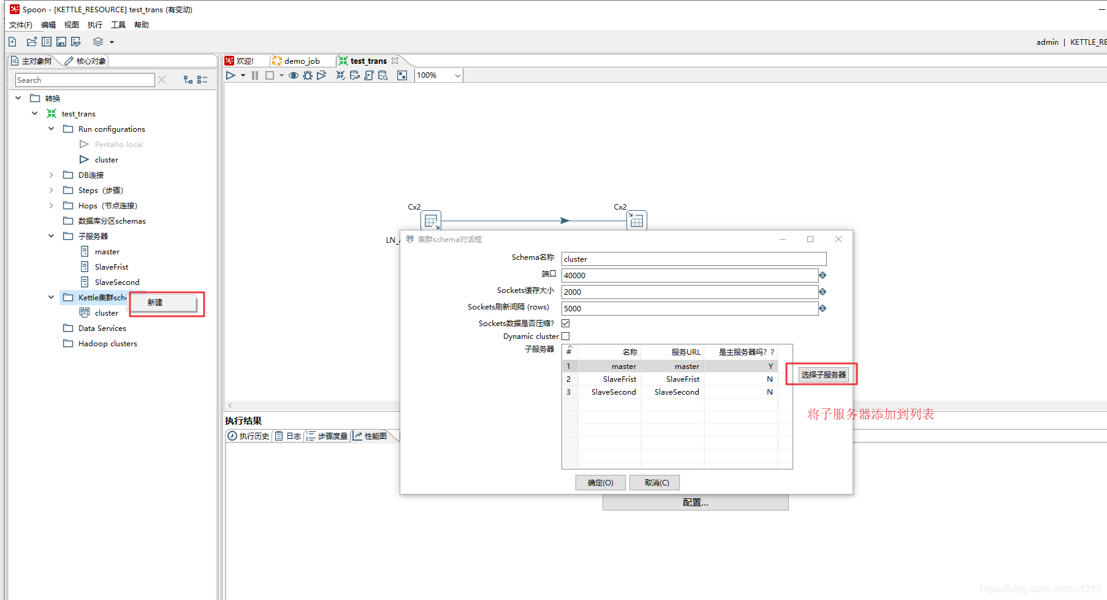Open the 视图 menu

tap(72, 25)
